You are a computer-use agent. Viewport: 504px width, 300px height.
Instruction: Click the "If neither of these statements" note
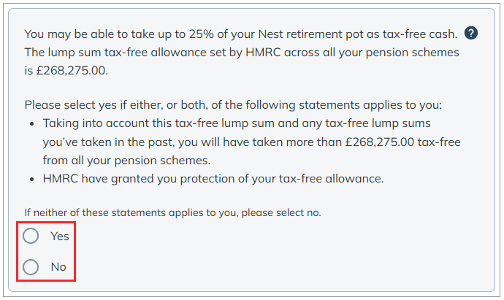click(172, 212)
